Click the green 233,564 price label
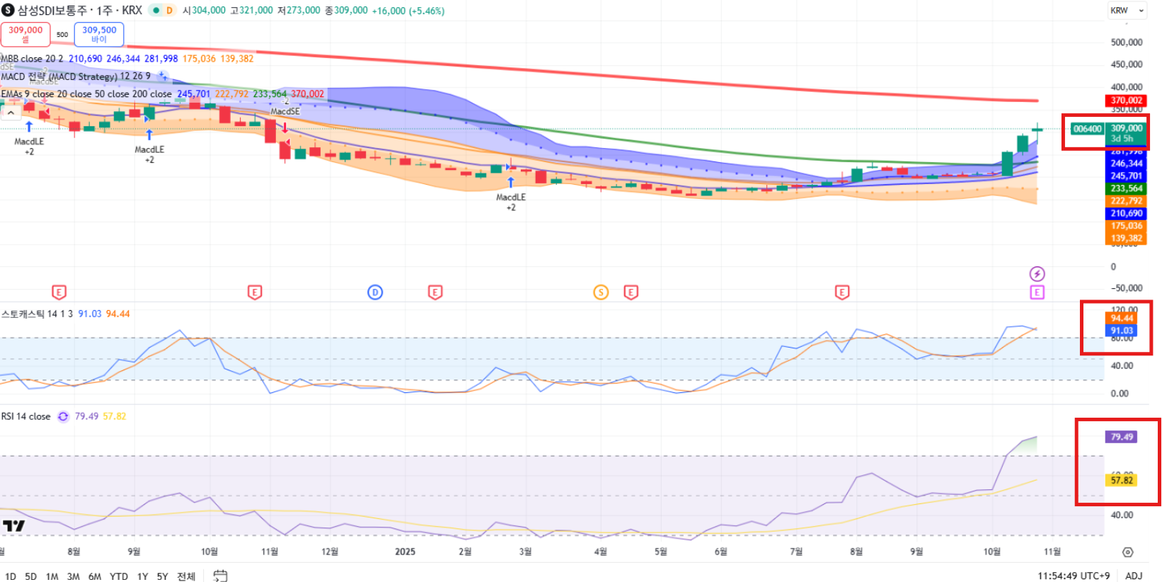The image size is (1162, 582). [1126, 188]
